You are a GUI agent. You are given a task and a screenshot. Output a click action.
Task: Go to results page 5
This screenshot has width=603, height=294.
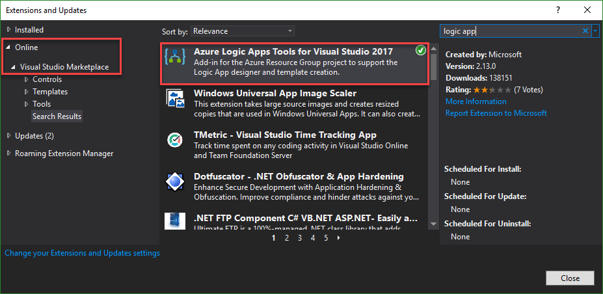(326, 238)
